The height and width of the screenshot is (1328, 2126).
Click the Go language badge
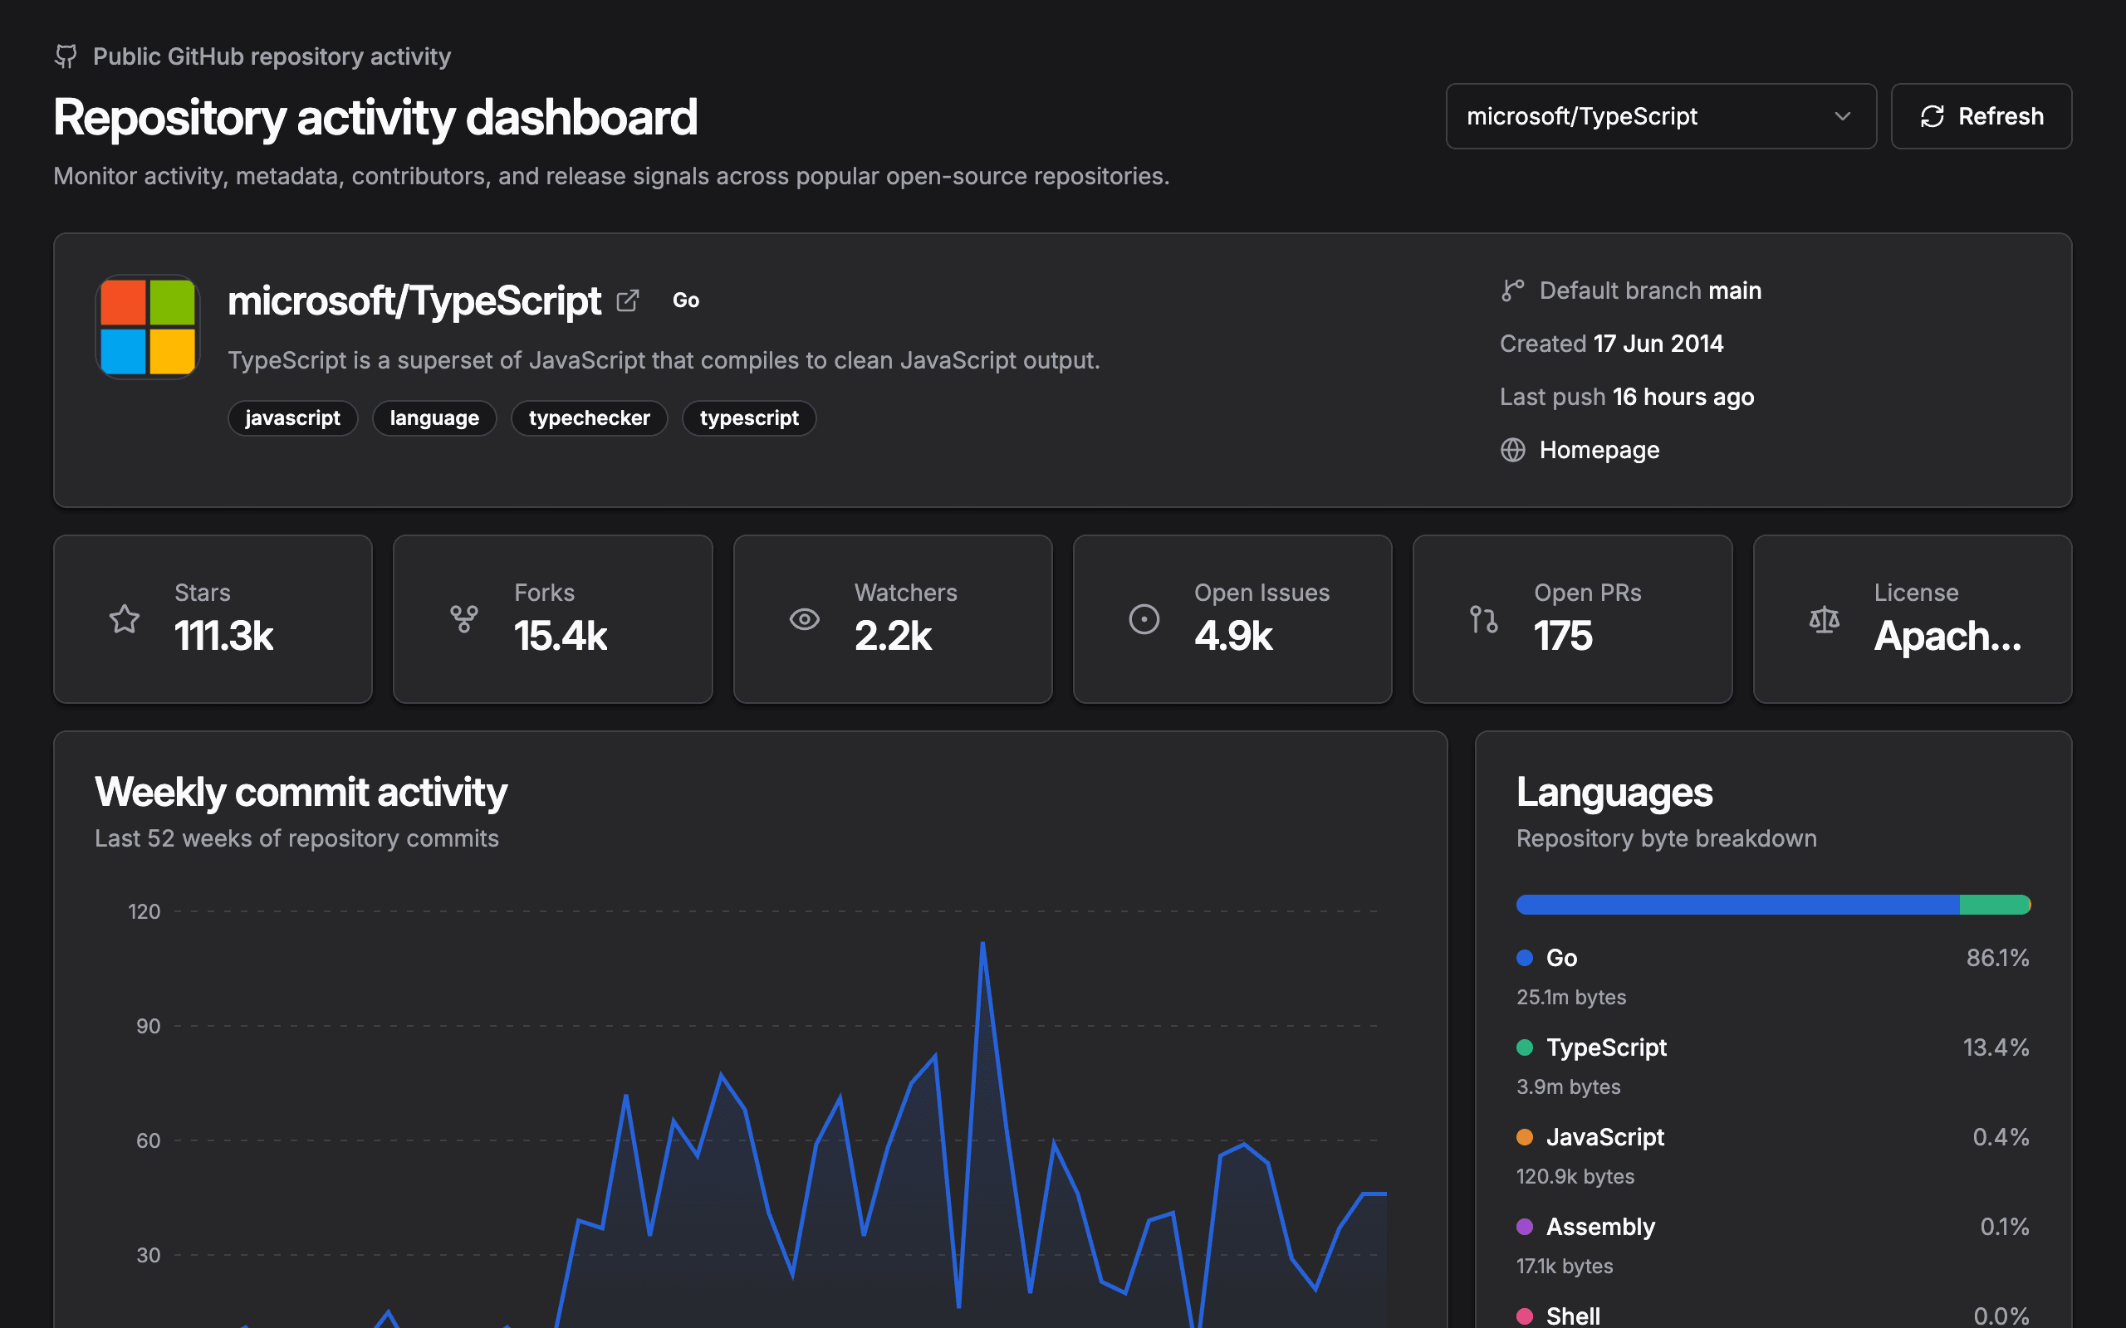click(x=686, y=300)
